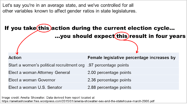
Task: Click 'Female legislative percentage increases by' header
Action: (x=131, y=58)
